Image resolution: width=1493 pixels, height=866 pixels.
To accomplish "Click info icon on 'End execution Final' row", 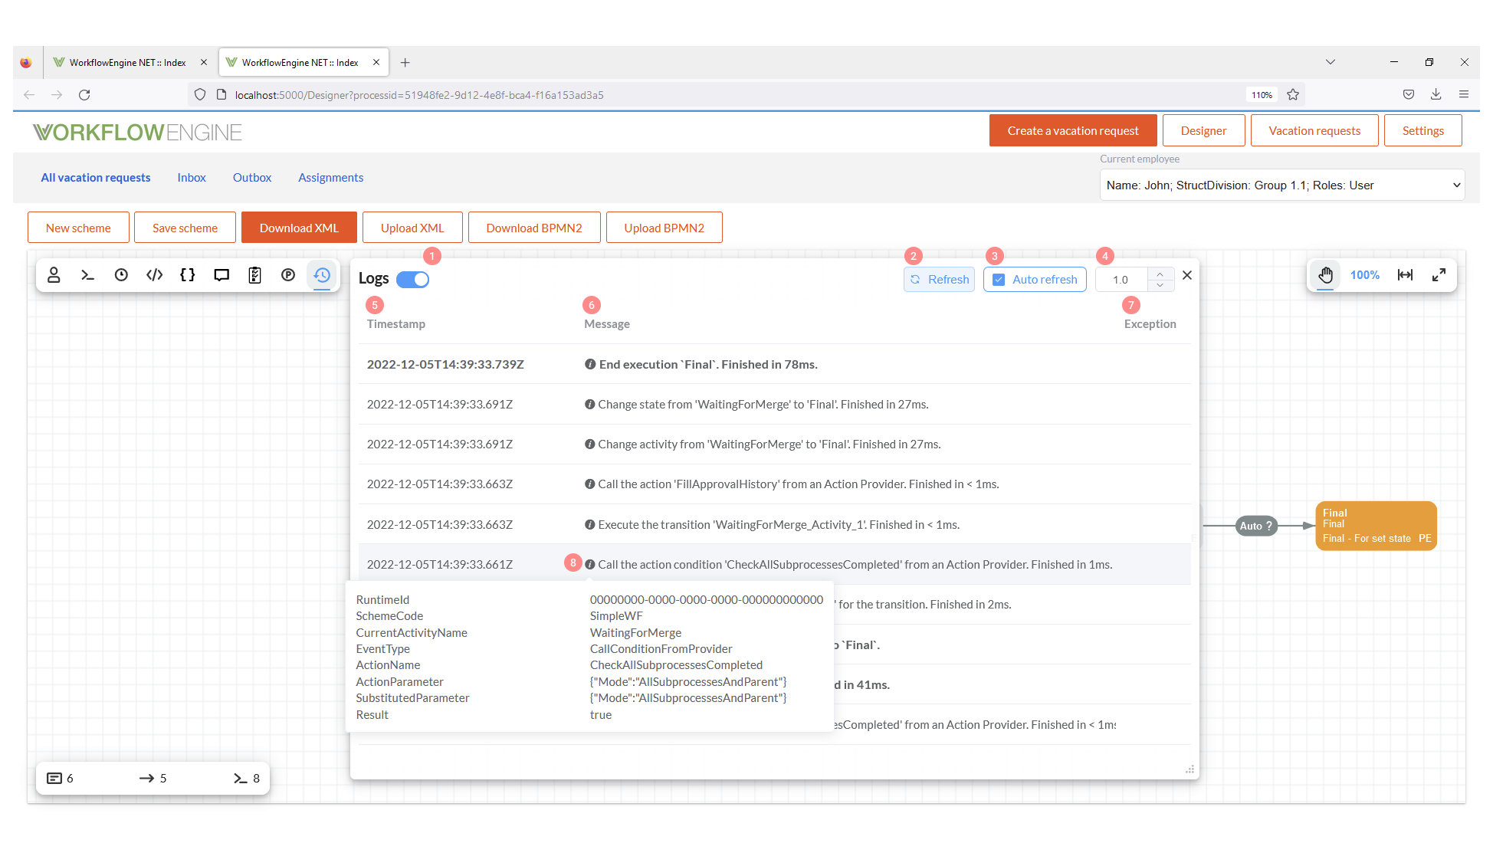I will click(590, 365).
